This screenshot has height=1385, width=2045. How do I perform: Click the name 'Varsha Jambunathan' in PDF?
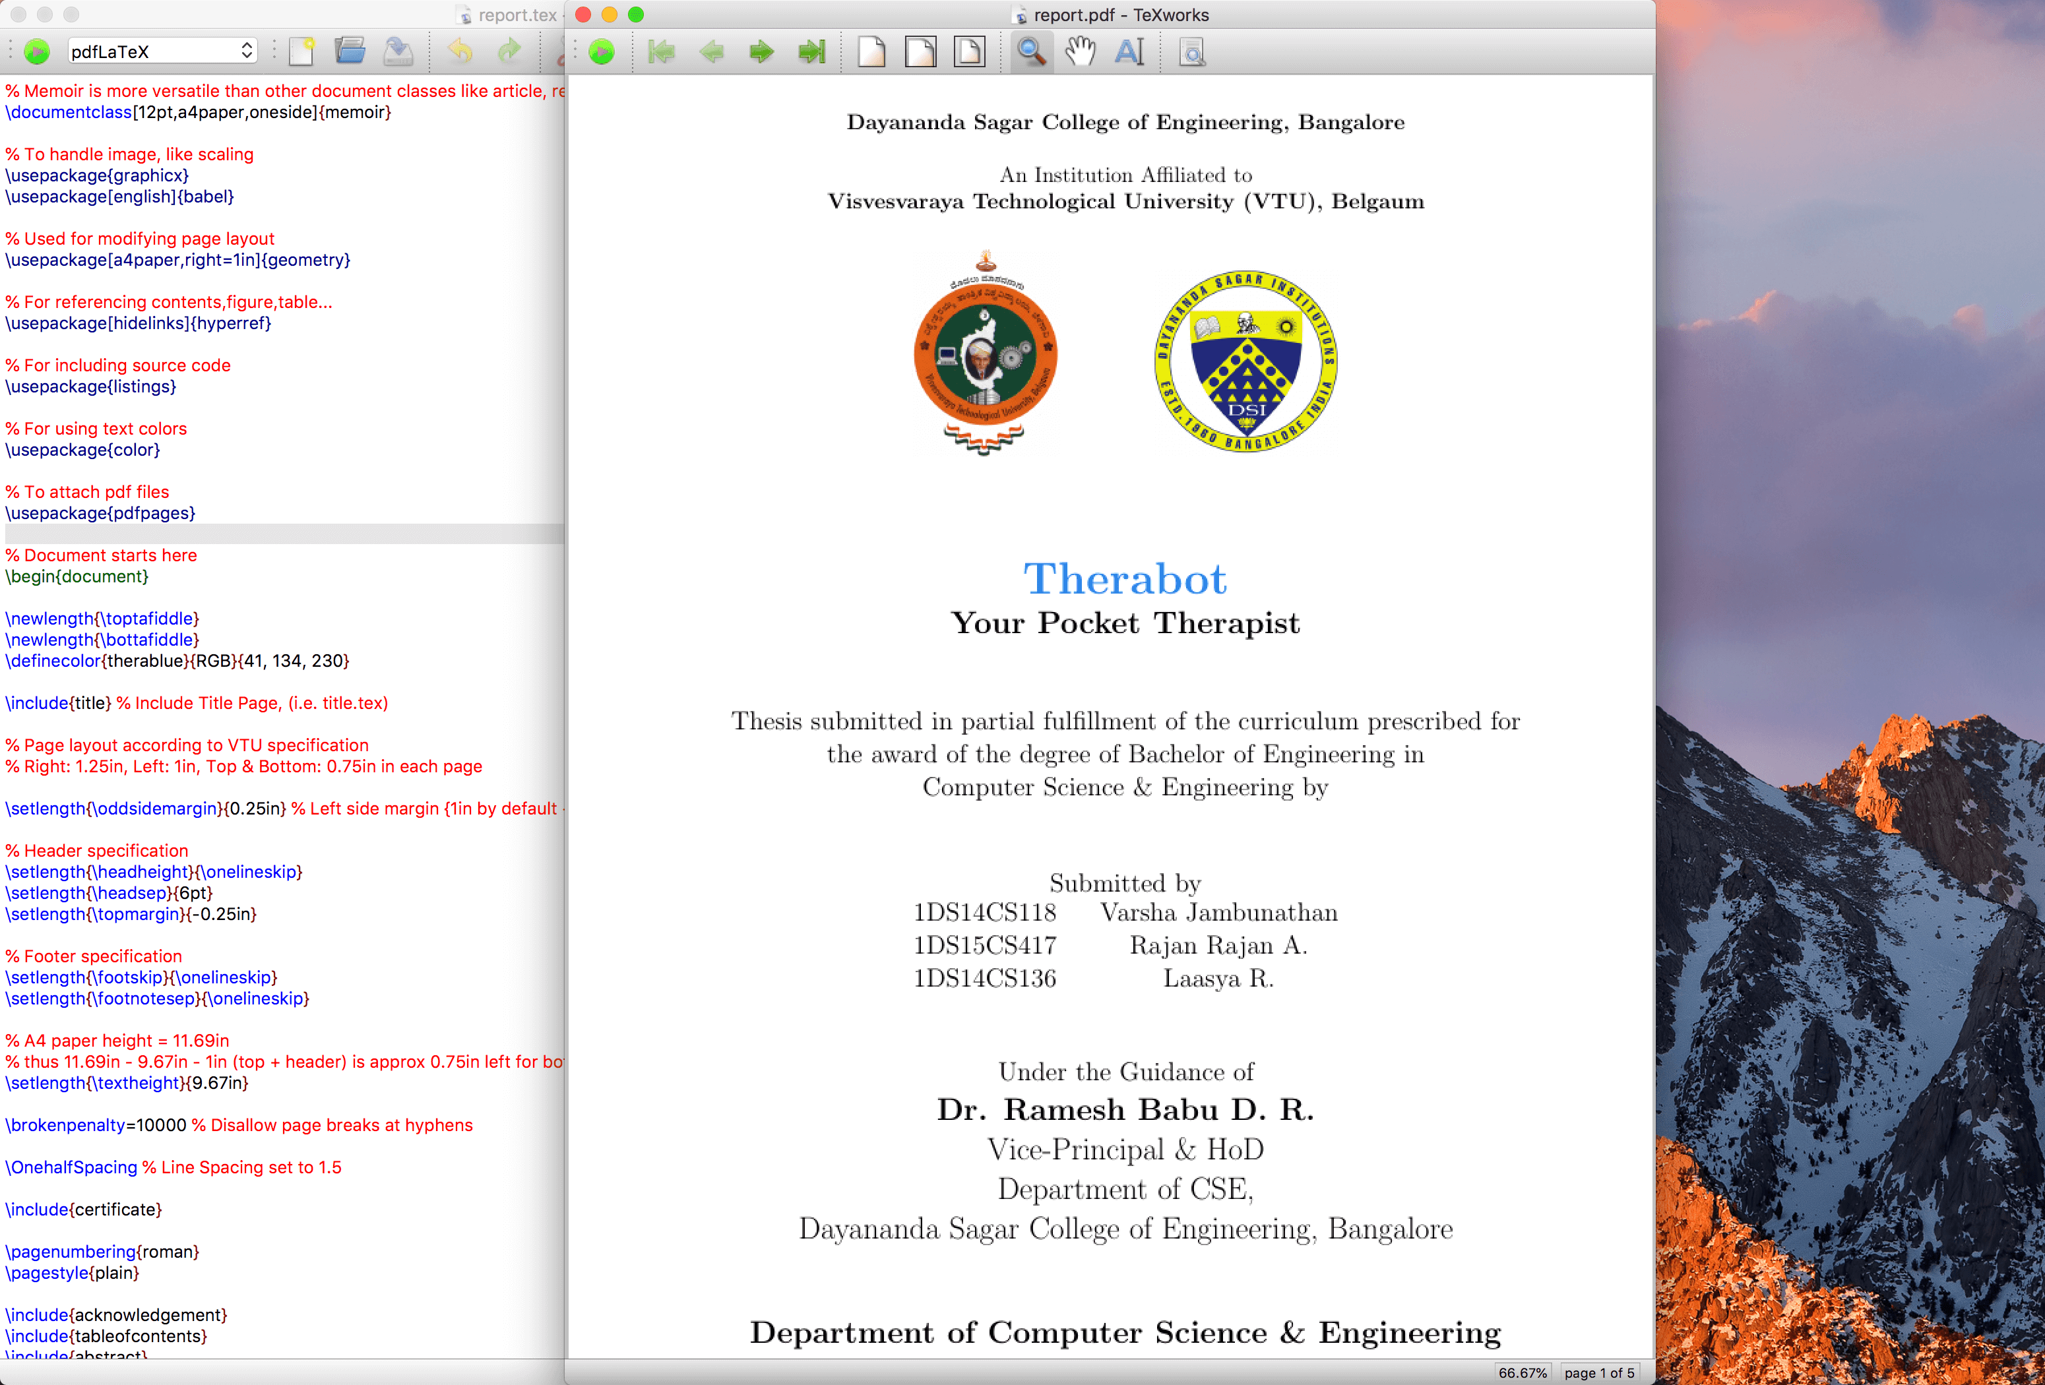coord(1218,913)
